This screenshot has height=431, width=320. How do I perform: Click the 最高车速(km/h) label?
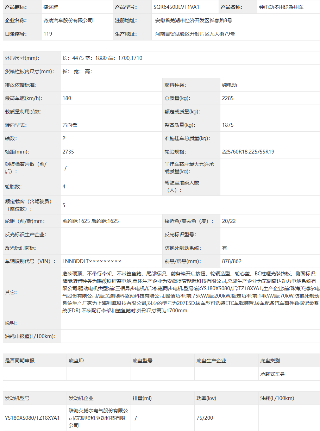pyautogui.click(x=23, y=98)
